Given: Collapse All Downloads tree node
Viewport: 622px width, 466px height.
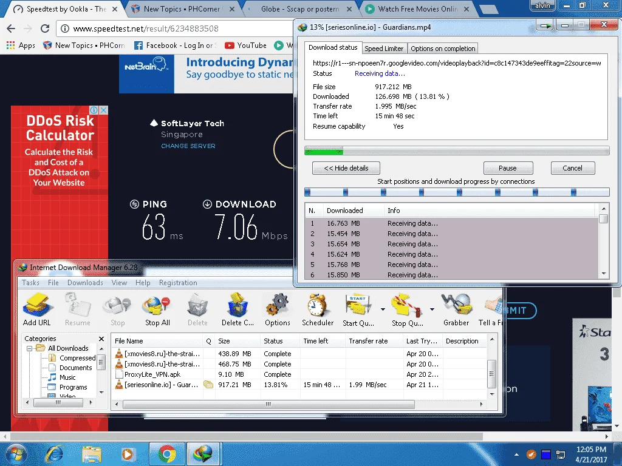Looking at the screenshot, I should [x=29, y=348].
